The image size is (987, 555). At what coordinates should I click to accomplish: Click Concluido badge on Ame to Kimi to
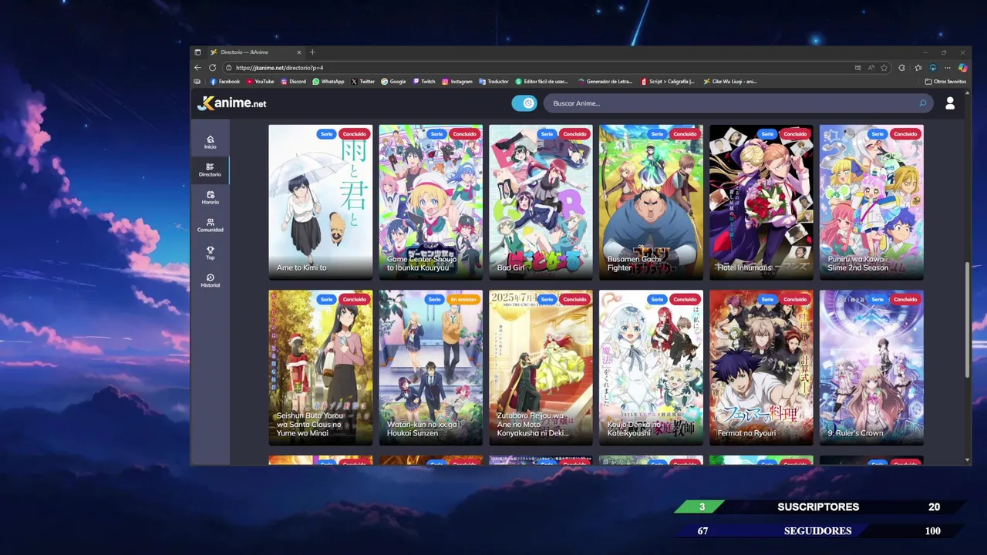click(x=354, y=134)
